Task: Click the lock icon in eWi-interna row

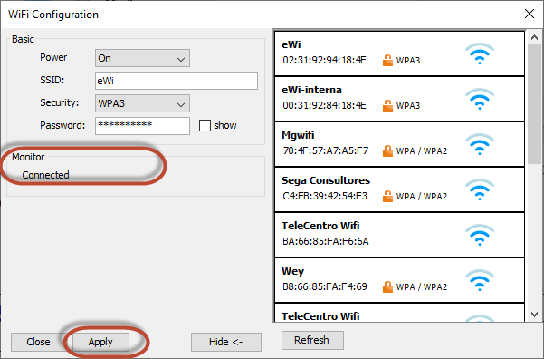Action: (x=387, y=105)
